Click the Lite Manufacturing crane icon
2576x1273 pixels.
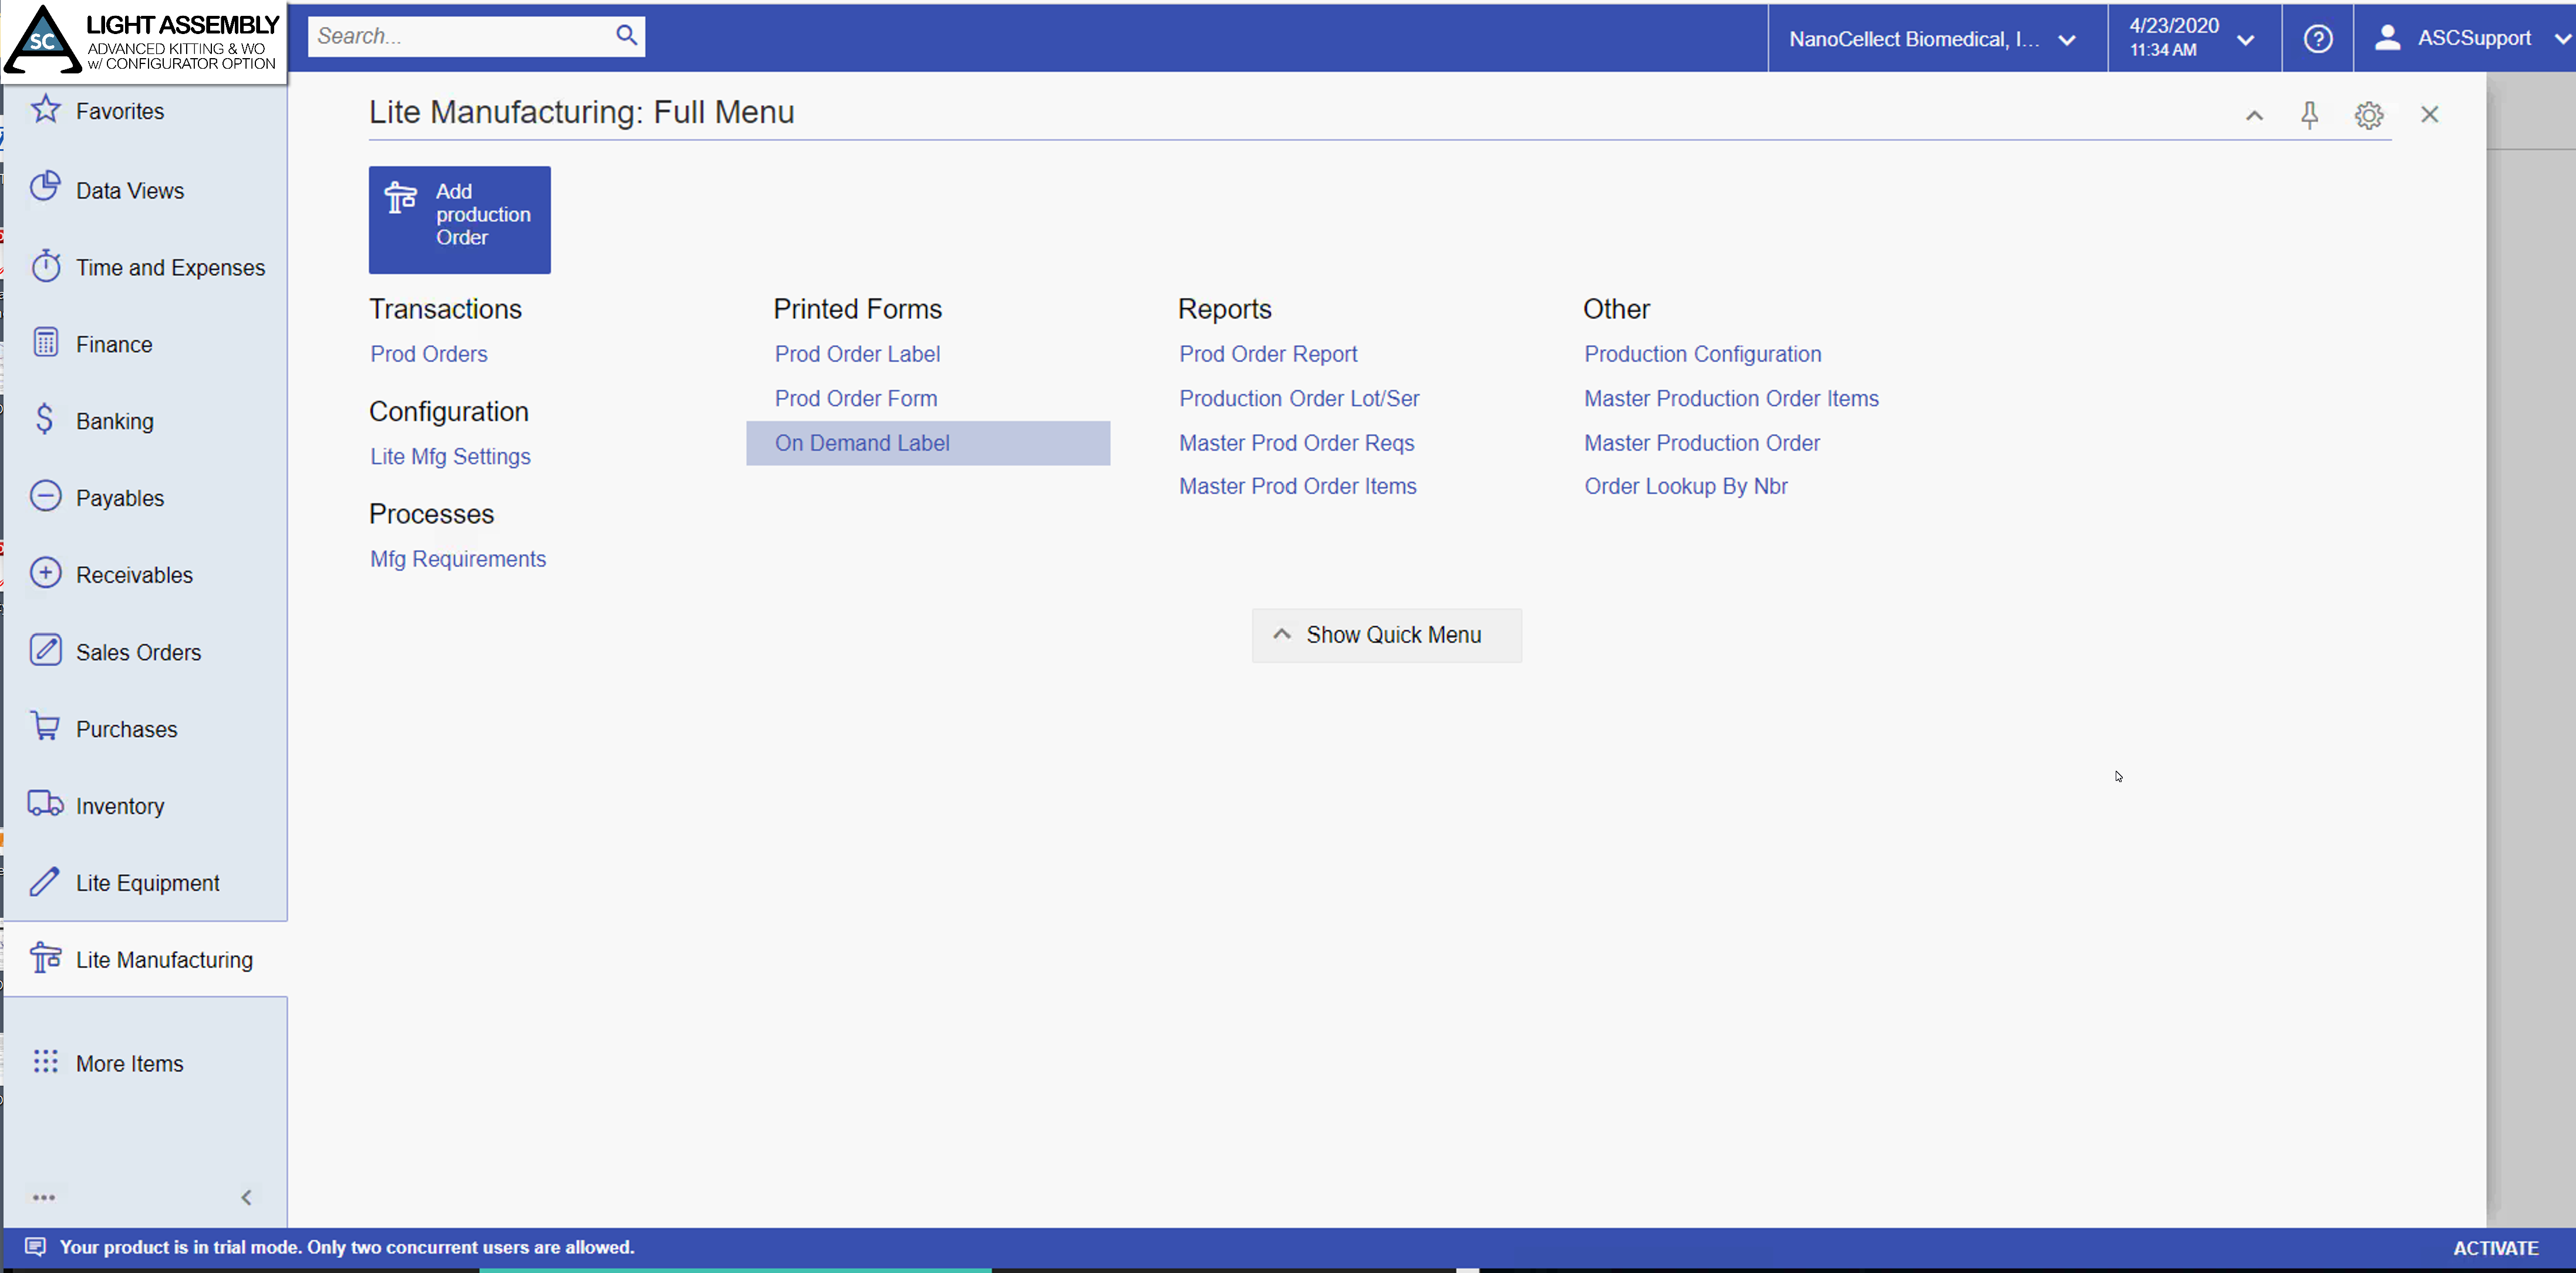tap(45, 958)
